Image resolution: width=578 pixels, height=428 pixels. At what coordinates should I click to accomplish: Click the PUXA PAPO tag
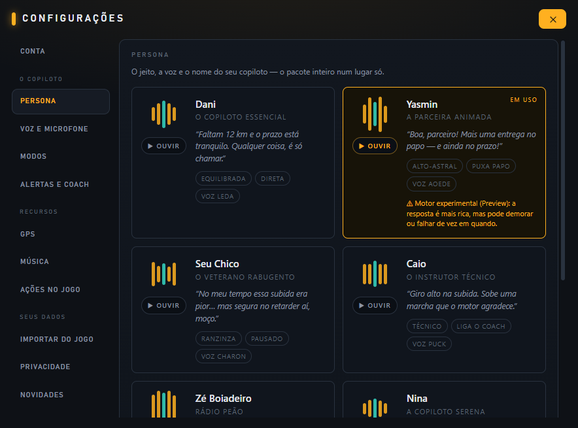click(x=491, y=166)
